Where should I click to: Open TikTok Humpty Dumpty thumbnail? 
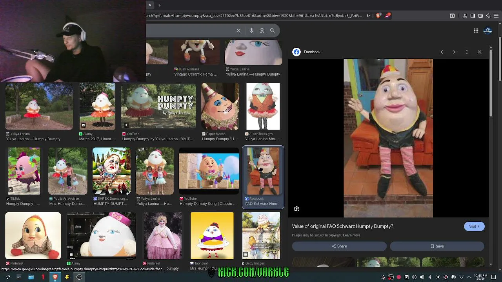24,171
